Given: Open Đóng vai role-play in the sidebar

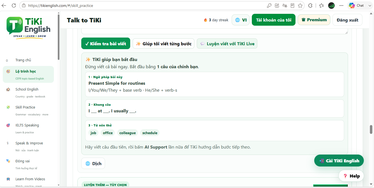Looking at the screenshot, I should click(28, 164).
